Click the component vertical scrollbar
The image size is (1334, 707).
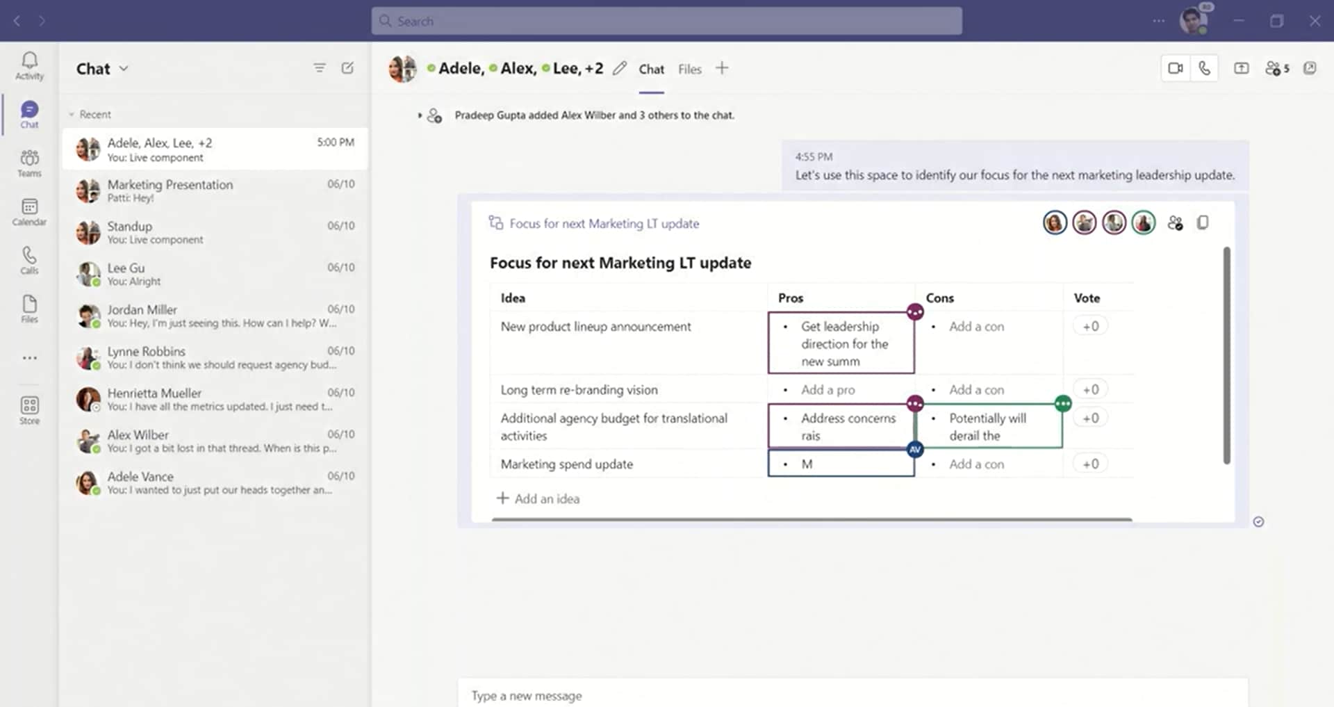1226,355
